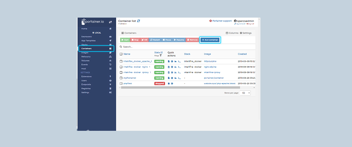Open the Portainer support link
This screenshot has width=352, height=147.
[x=220, y=21]
